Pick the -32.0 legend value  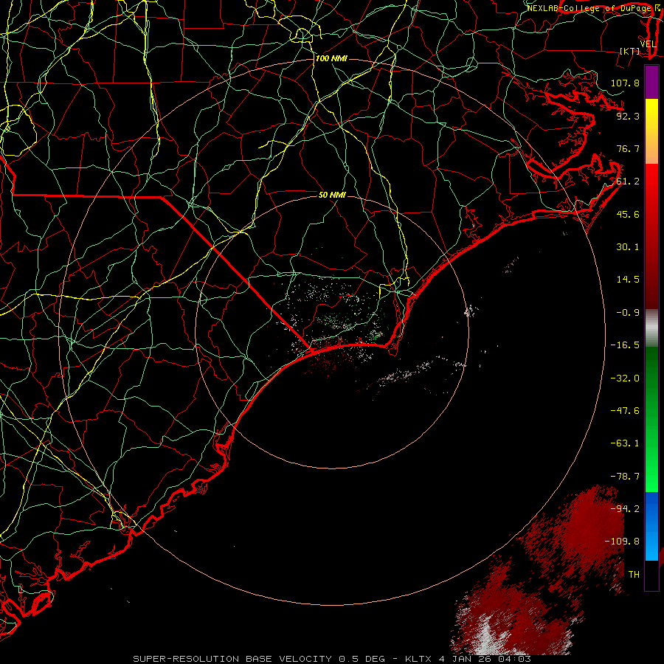[625, 378]
